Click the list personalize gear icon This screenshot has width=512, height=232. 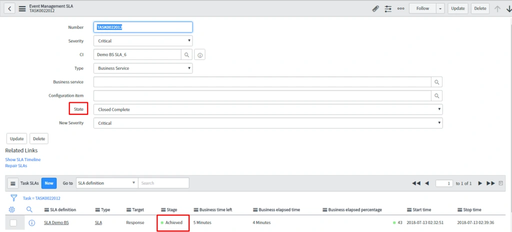[x=12, y=210]
